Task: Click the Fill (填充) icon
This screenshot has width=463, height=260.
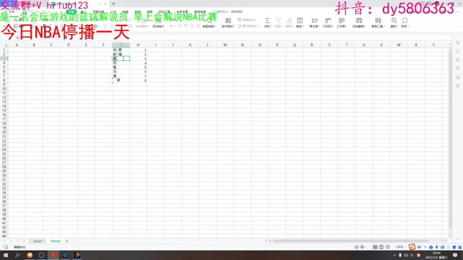Action: (300, 21)
